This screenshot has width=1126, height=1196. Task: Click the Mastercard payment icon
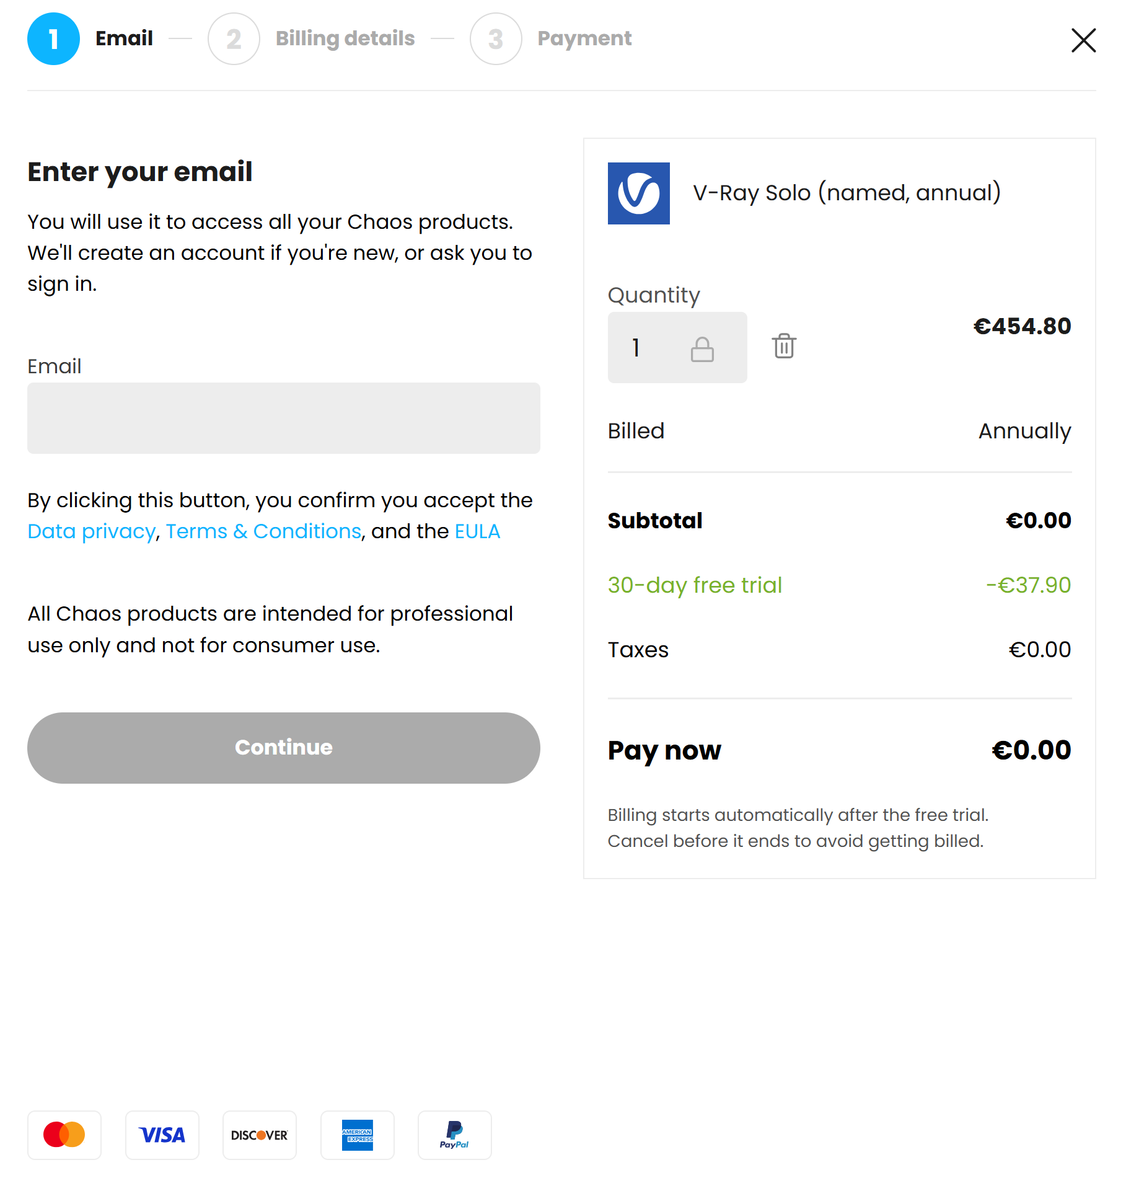(64, 1135)
